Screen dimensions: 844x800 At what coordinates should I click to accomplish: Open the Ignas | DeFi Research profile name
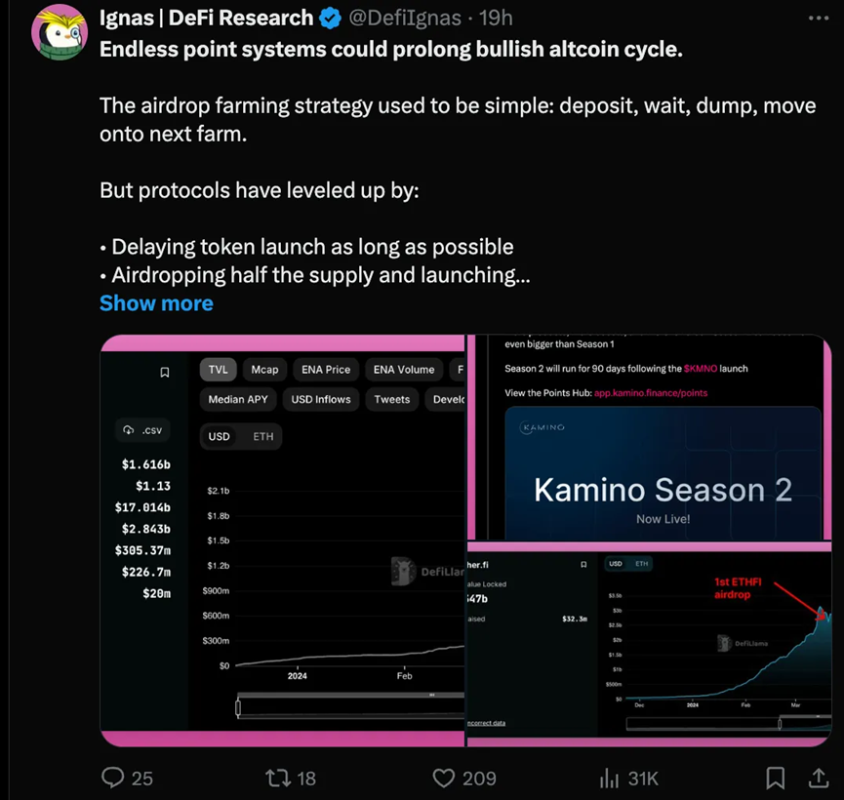207,18
